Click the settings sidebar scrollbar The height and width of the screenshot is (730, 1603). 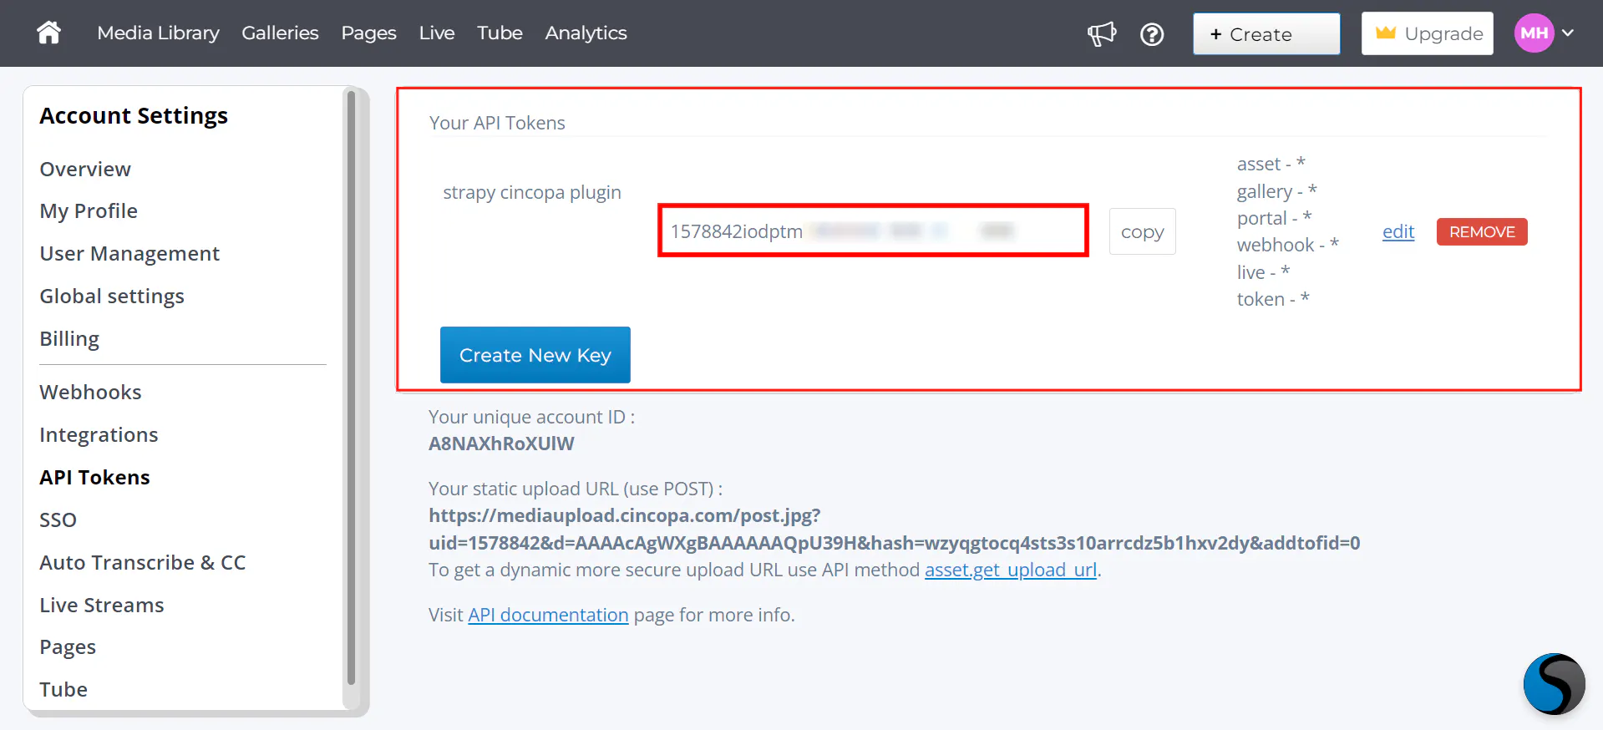tap(351, 388)
